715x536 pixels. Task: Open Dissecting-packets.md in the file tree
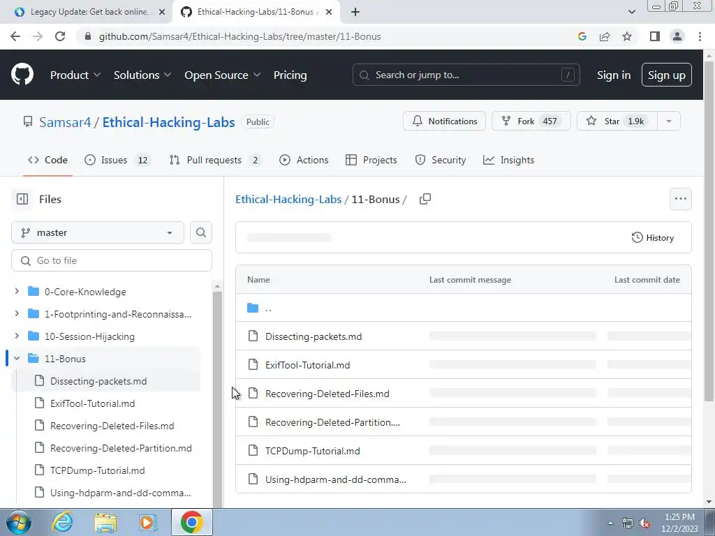98,381
